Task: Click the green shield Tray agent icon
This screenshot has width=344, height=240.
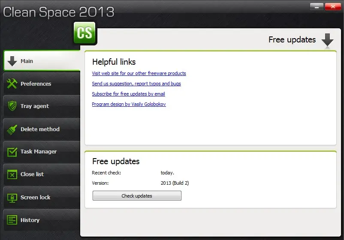Action: pos(12,106)
